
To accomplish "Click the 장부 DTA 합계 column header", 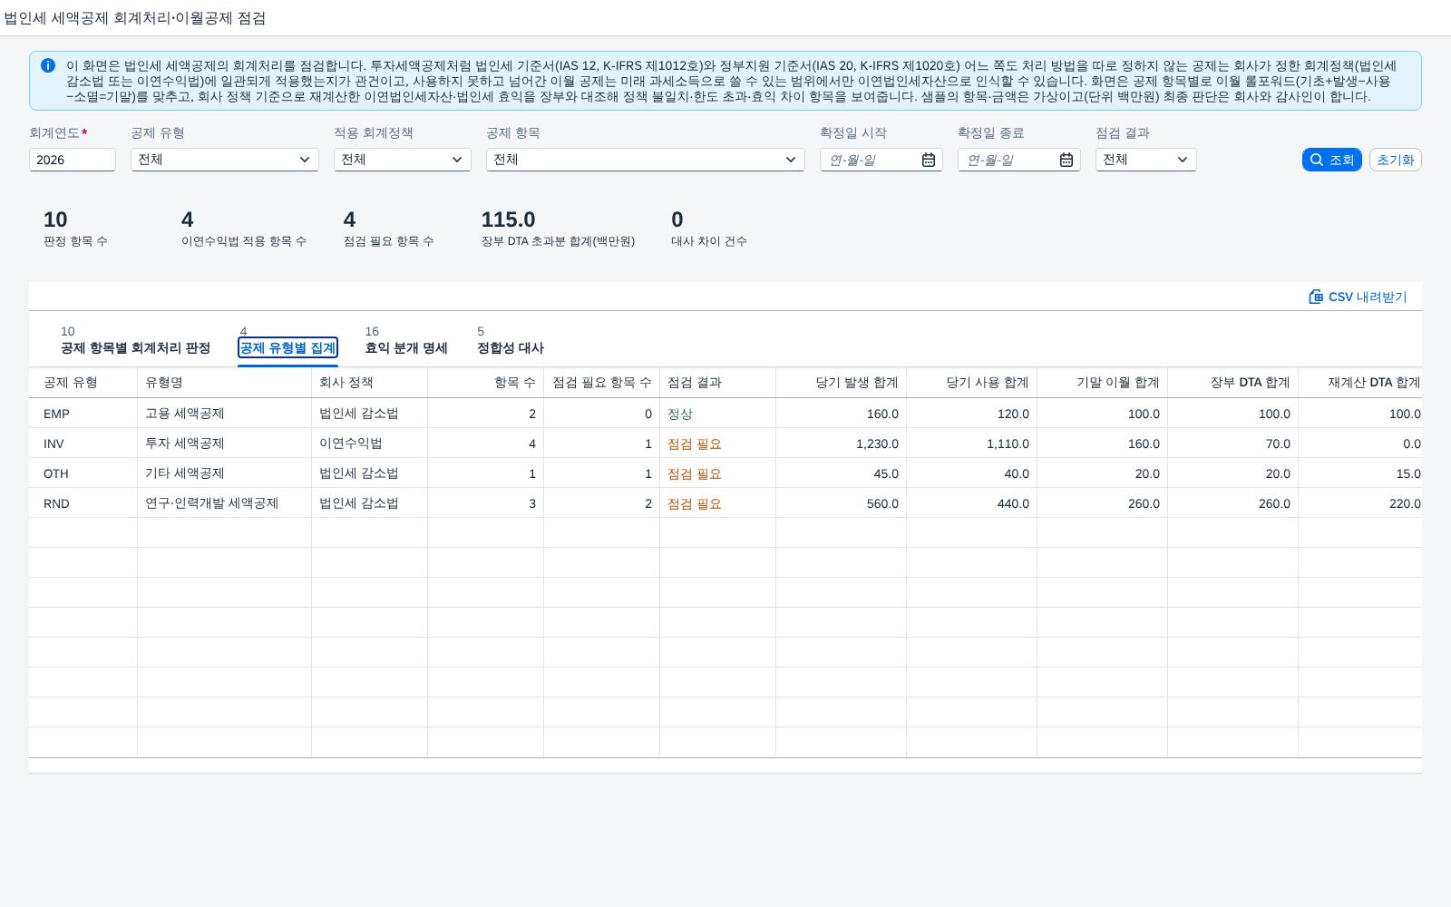I will click(x=1232, y=383).
